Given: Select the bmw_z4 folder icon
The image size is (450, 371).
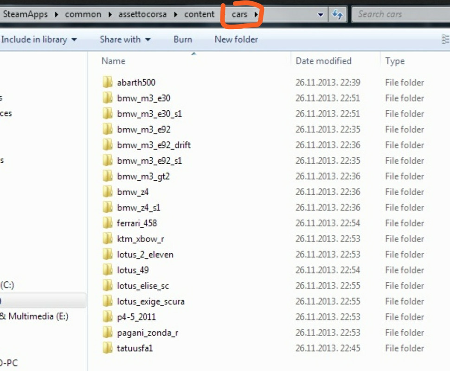Looking at the screenshot, I should [x=107, y=192].
